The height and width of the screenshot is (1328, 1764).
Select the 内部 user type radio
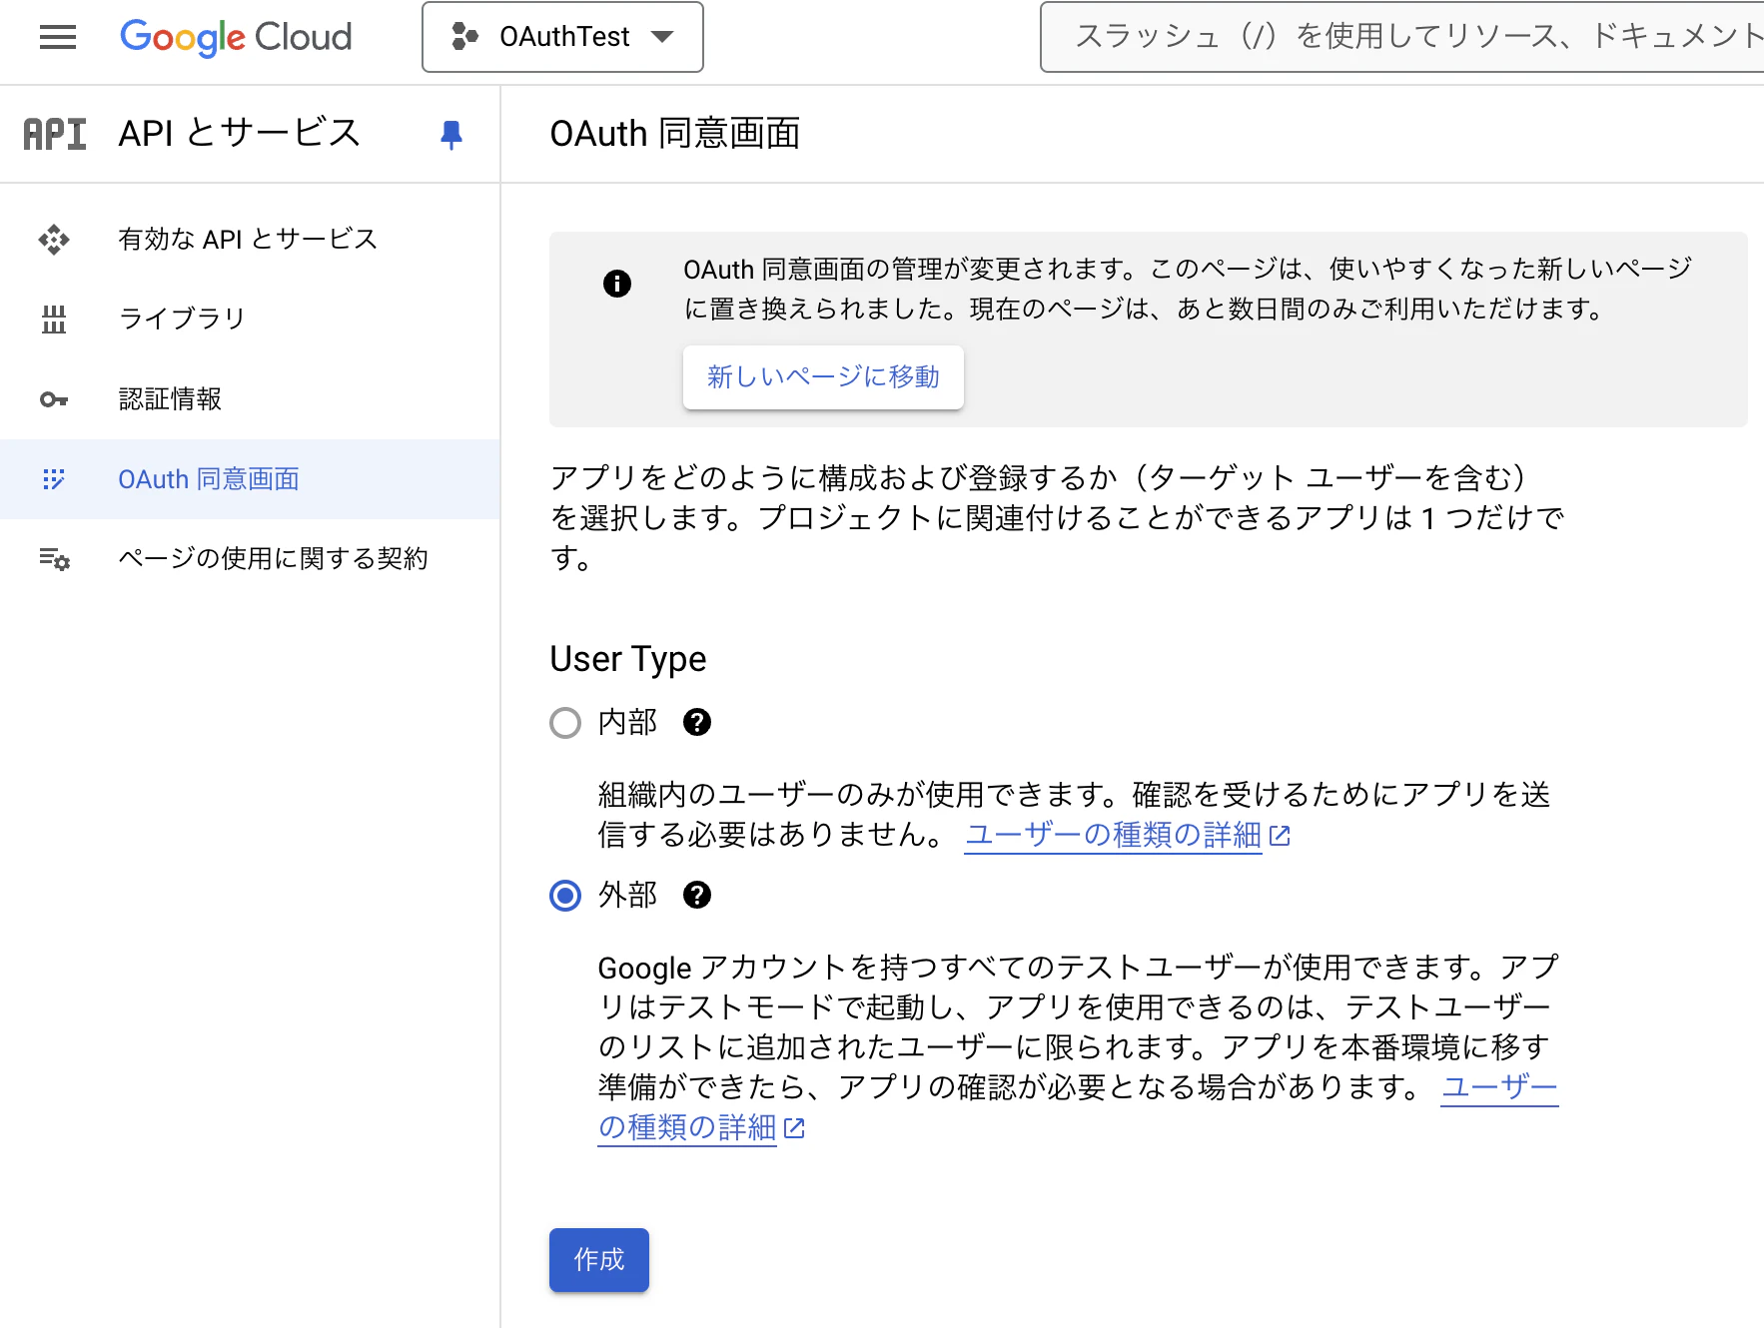(x=565, y=723)
